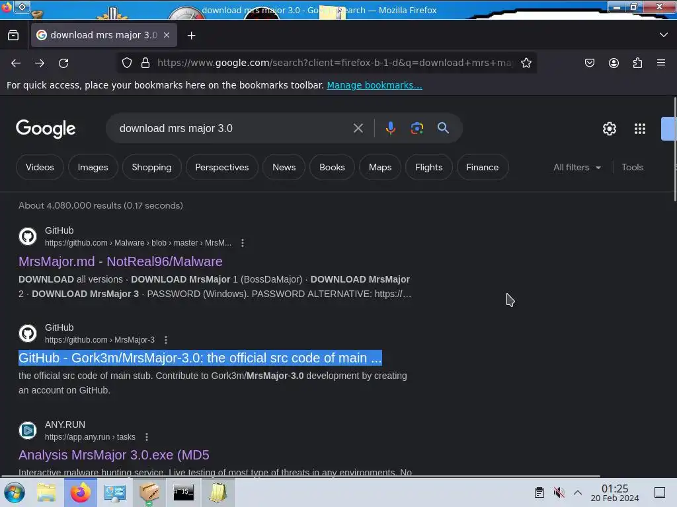Open Google quick settings gear
677x507 pixels.
609,129
